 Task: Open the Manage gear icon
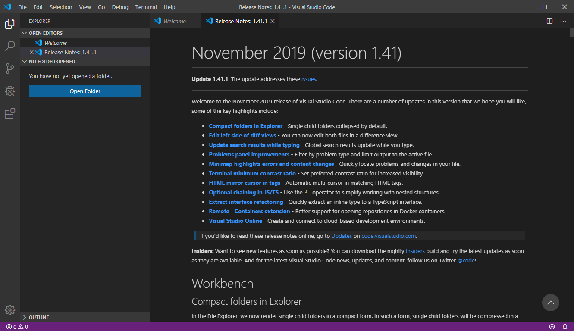(x=10, y=310)
